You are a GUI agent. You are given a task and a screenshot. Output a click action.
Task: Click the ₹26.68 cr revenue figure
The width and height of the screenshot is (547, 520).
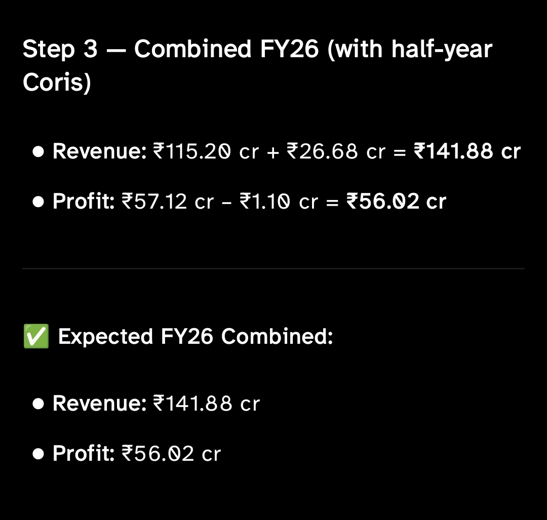tap(336, 152)
